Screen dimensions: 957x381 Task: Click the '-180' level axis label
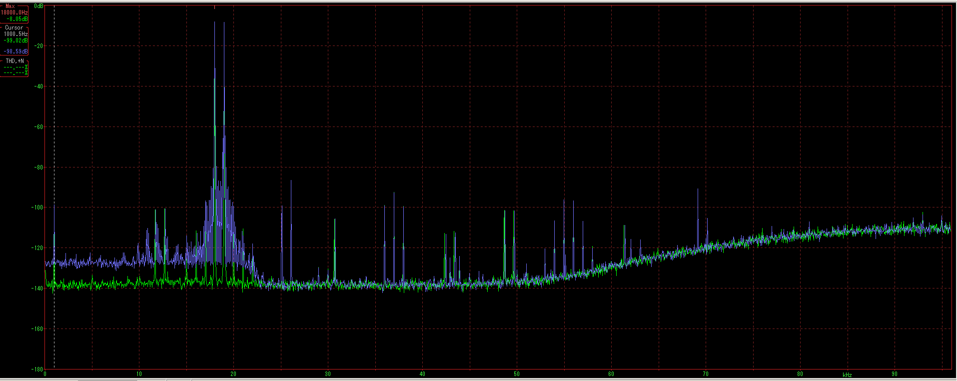click(x=37, y=369)
